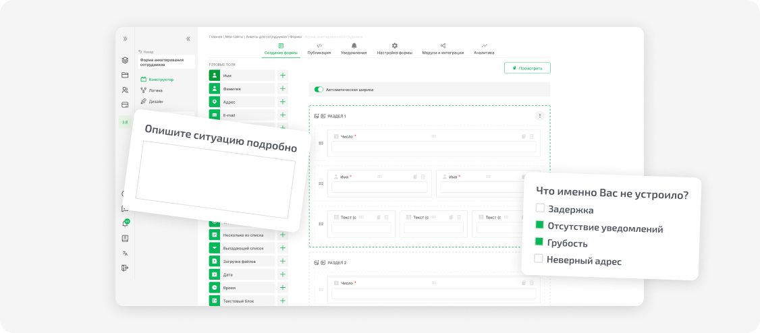
Task: Check the Неверный адрес checkbox
Action: tap(539, 258)
